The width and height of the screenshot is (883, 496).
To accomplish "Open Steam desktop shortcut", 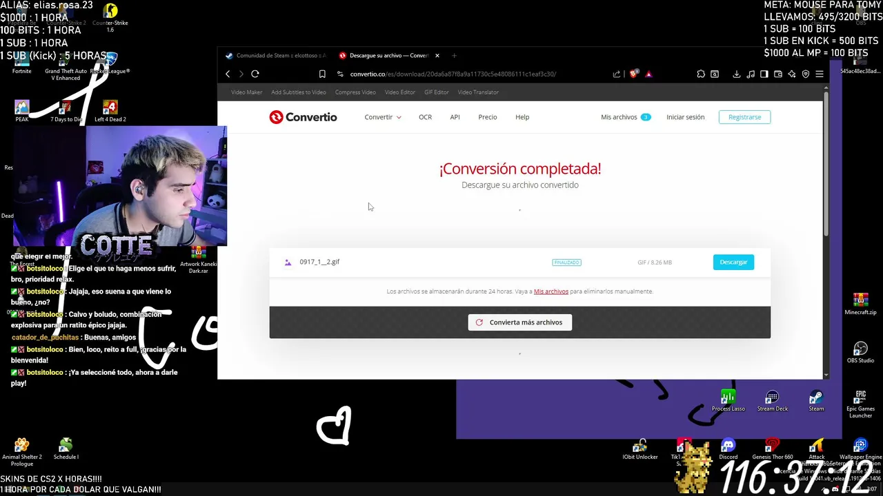I will click(816, 401).
